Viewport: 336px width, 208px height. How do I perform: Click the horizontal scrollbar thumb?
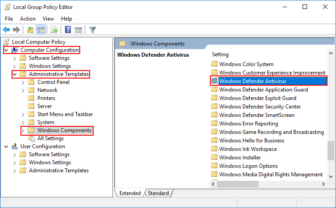(238, 184)
